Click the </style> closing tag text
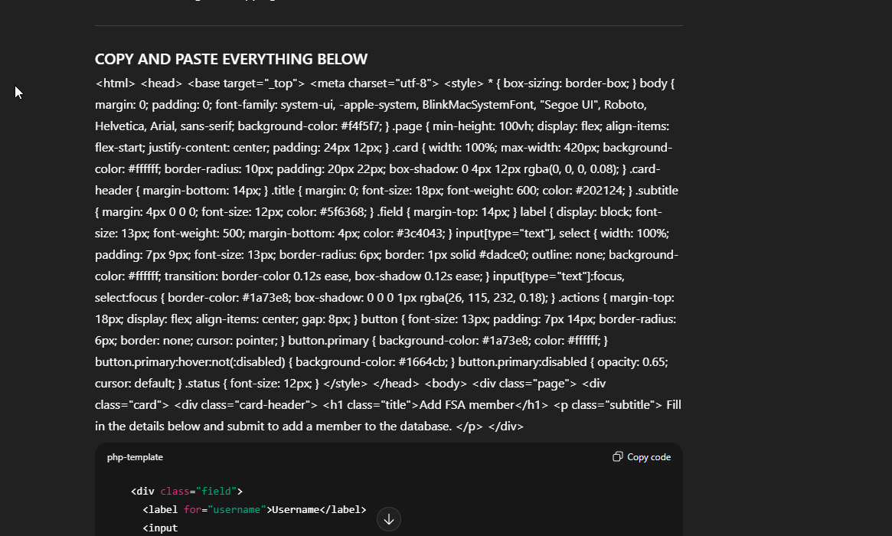The height and width of the screenshot is (536, 892). click(x=346, y=383)
